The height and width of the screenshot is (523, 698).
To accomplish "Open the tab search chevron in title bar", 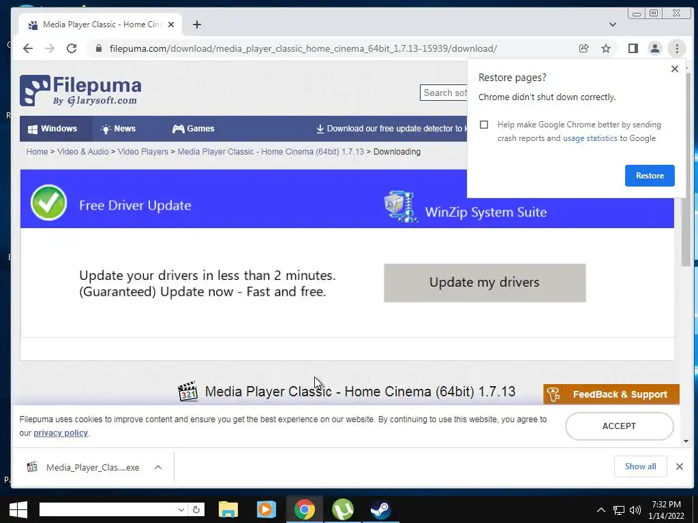I will (613, 25).
